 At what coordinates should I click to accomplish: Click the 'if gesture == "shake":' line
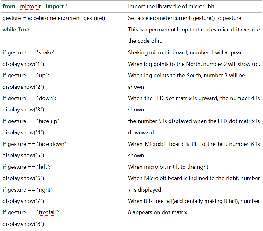(29, 52)
